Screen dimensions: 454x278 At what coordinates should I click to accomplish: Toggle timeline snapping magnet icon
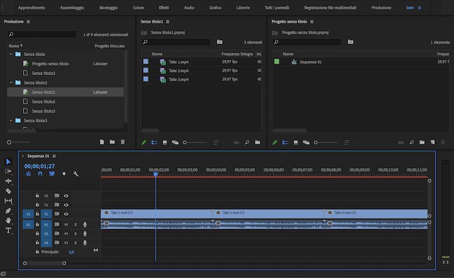pos(40,174)
